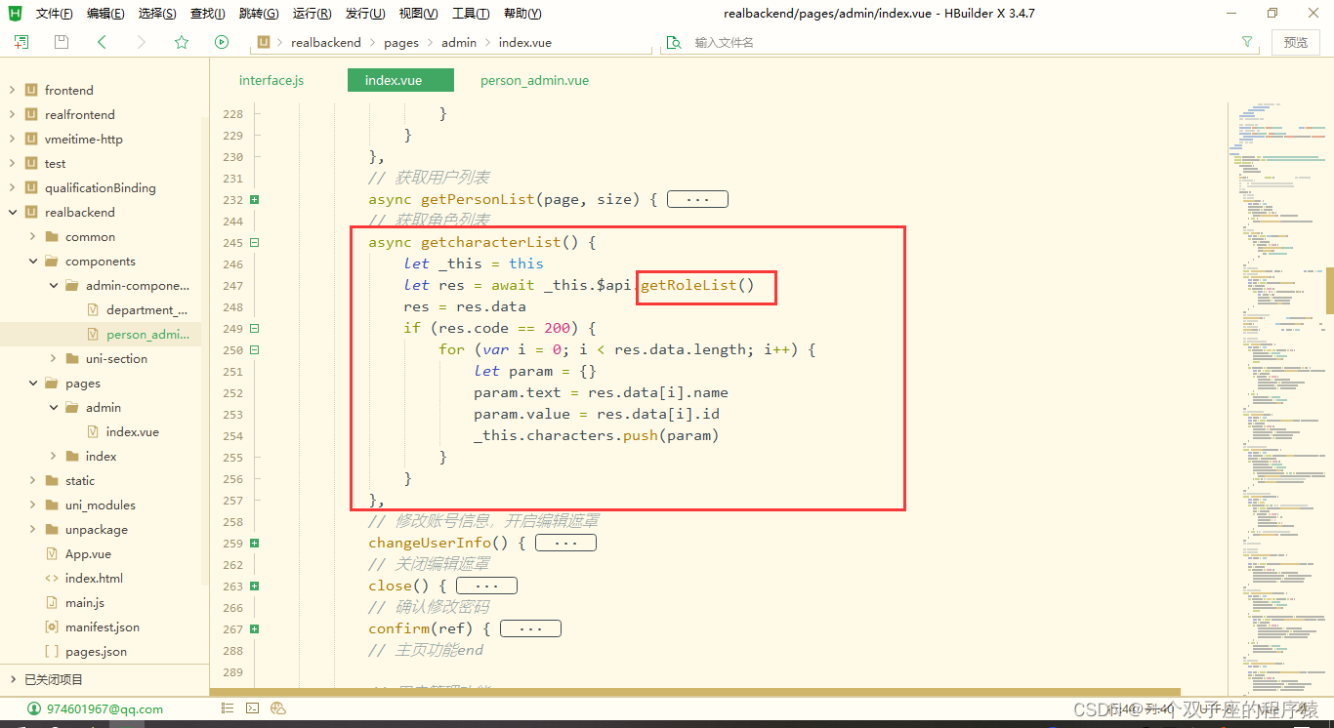Collapse the if block at line 249
The image size is (1334, 728).
[x=255, y=328]
